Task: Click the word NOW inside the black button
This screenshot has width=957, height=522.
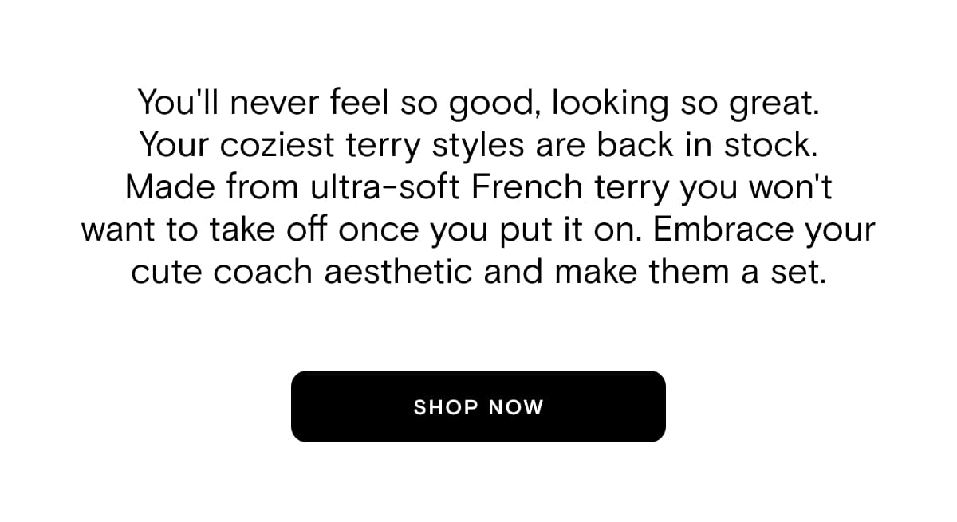Action: [516, 407]
